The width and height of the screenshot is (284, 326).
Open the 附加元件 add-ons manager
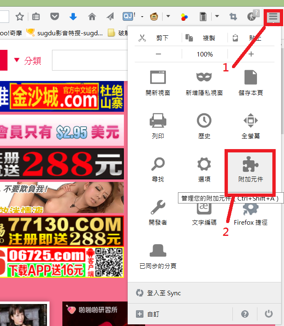coord(250,170)
